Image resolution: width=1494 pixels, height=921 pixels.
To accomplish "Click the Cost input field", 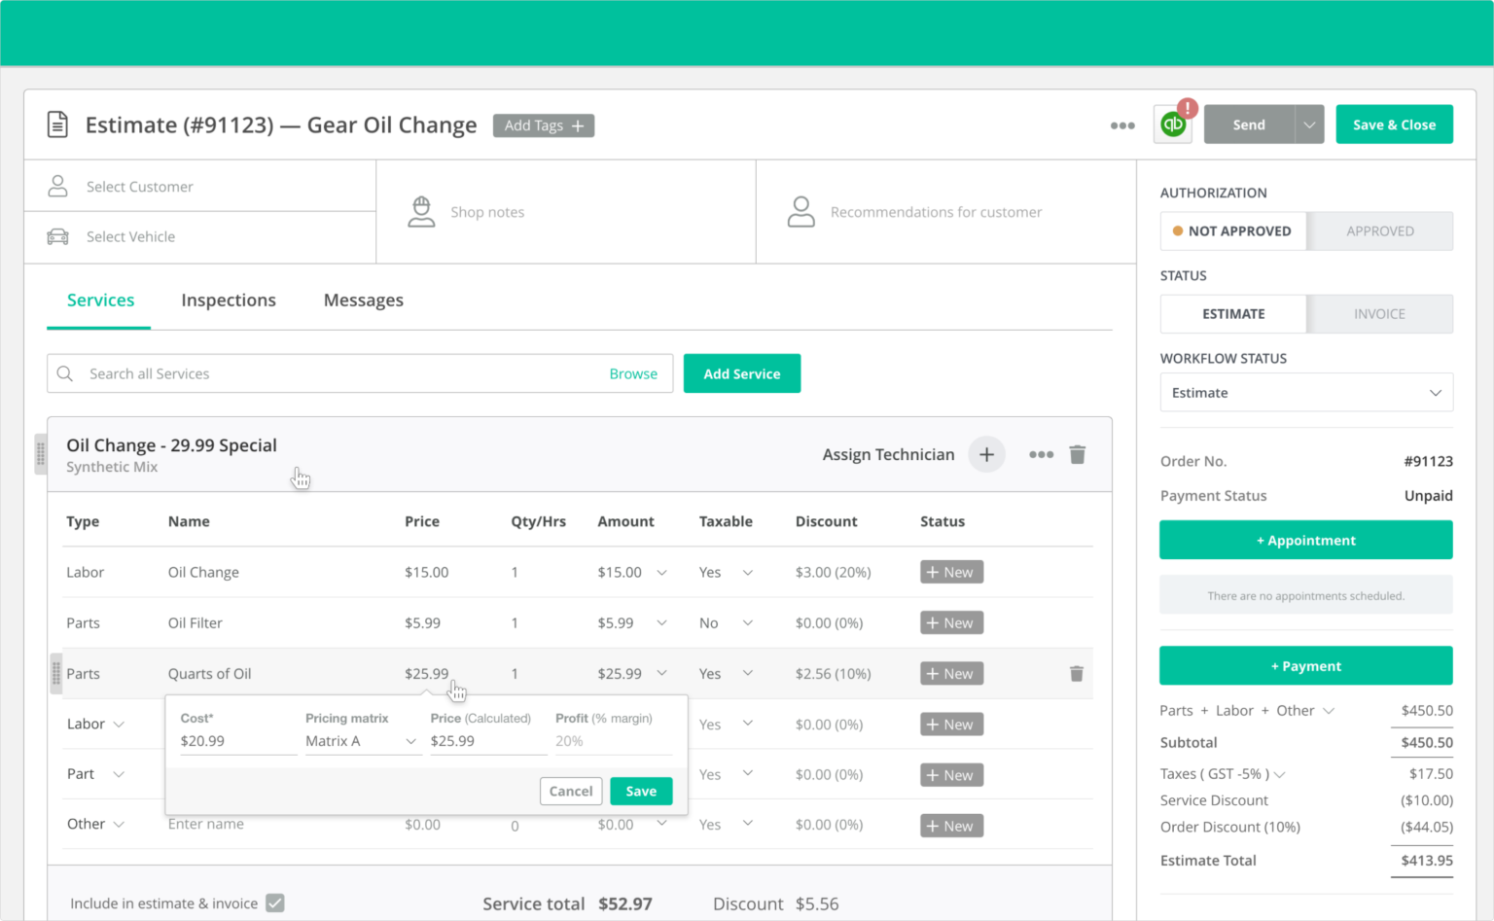I will click(x=236, y=741).
